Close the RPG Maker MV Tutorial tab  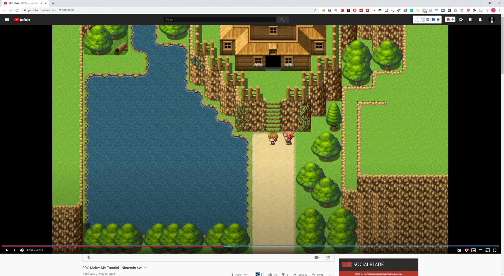click(46, 3)
